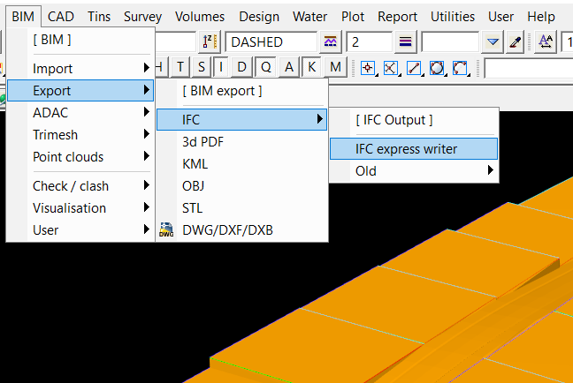The image size is (573, 383).
Task: Click the DASHED linestyle field
Action: point(271,42)
